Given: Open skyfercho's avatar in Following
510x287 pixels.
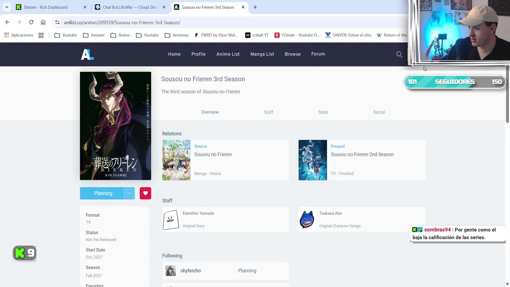Looking at the screenshot, I should click(171, 271).
